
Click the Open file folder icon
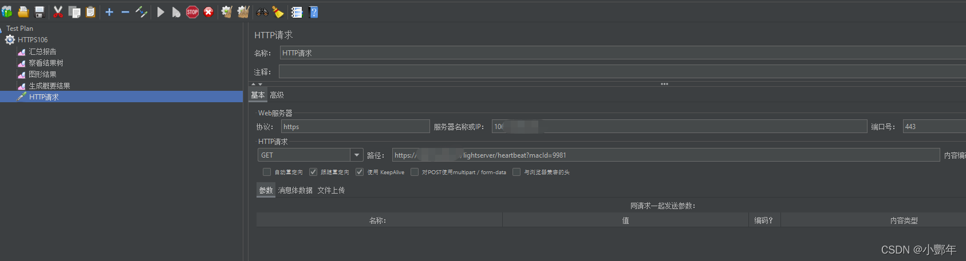click(x=23, y=12)
